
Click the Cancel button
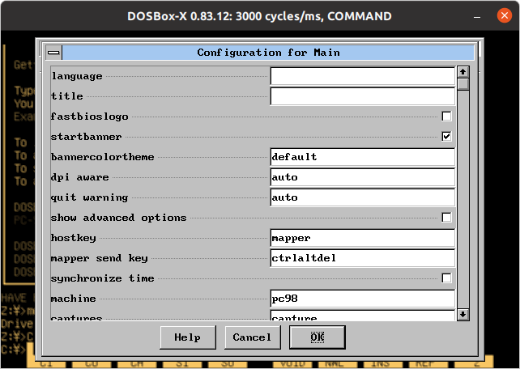[x=253, y=337]
